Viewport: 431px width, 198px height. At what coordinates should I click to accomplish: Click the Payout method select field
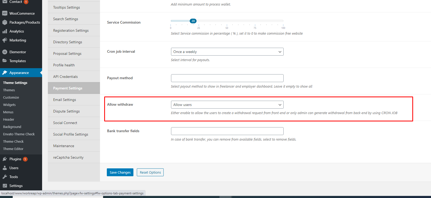point(227,78)
